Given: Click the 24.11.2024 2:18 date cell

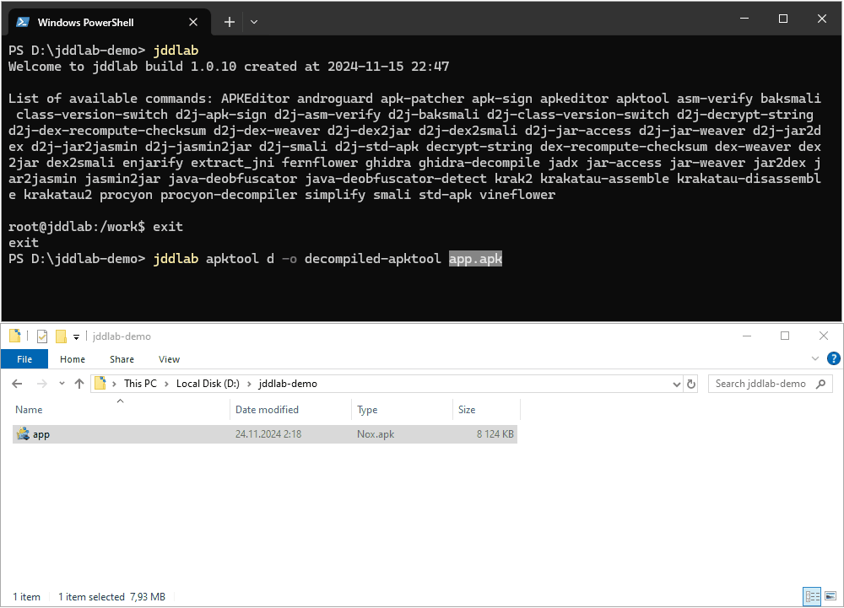Looking at the screenshot, I should (x=268, y=433).
